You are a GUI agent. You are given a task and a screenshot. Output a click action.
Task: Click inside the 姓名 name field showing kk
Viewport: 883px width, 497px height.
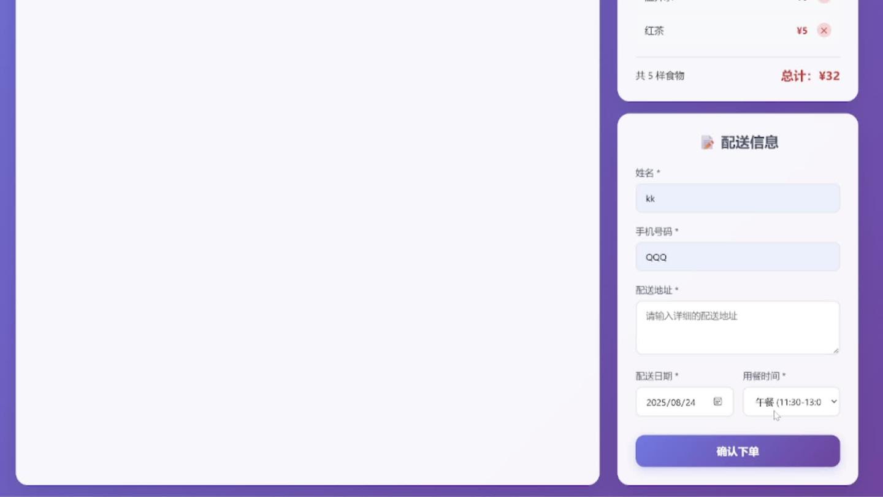point(737,198)
